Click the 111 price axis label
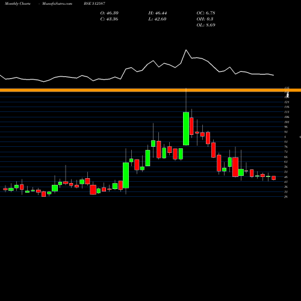The width and height of the screenshot is (301, 301). point(287,112)
